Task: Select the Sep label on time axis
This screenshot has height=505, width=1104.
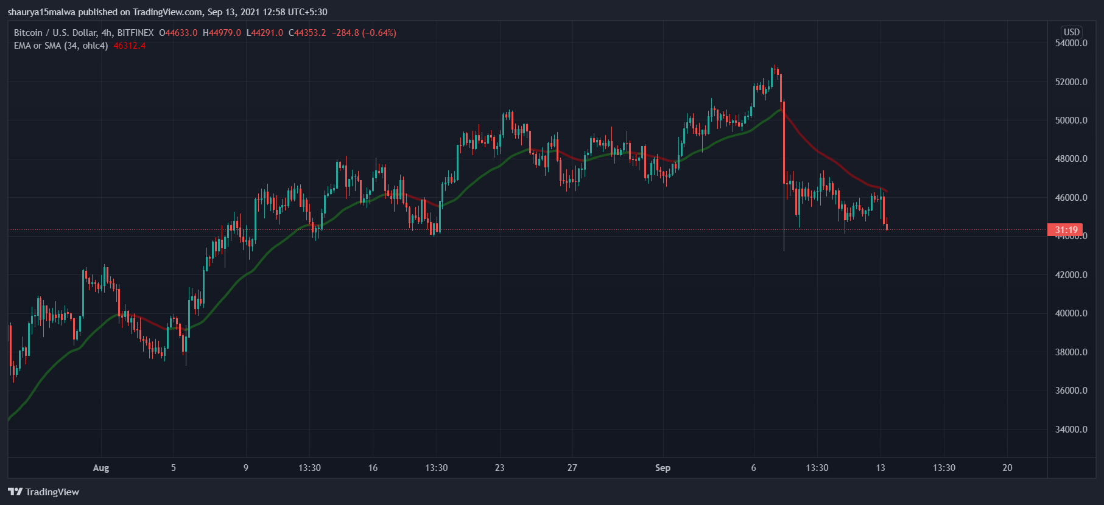Action: (x=663, y=468)
